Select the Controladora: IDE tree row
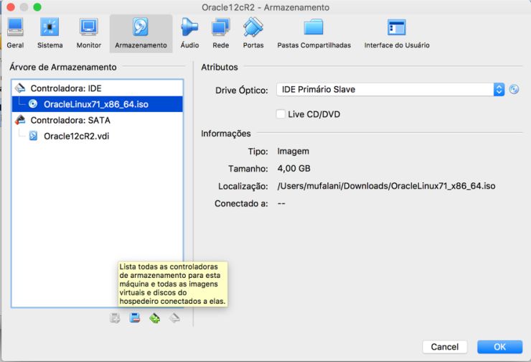The width and height of the screenshot is (531, 362). (x=98, y=88)
